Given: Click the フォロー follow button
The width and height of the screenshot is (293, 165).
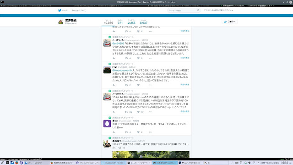Looking at the screenshot, I should [230, 22].
